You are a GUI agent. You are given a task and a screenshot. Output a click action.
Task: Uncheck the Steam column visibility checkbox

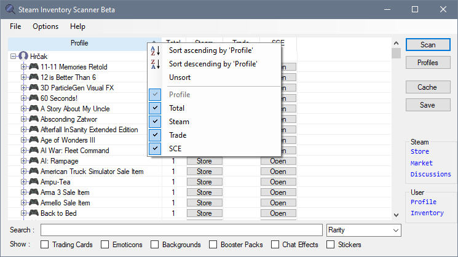point(155,122)
